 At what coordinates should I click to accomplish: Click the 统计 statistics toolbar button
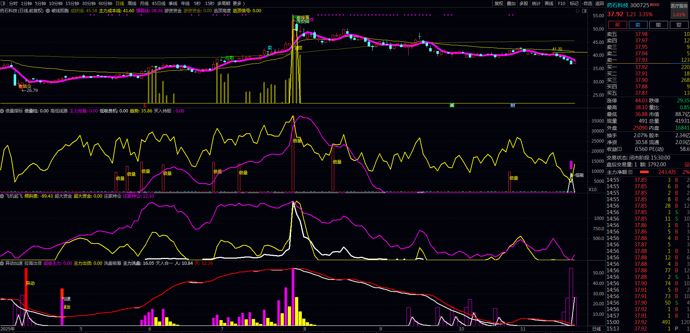(536, 3)
